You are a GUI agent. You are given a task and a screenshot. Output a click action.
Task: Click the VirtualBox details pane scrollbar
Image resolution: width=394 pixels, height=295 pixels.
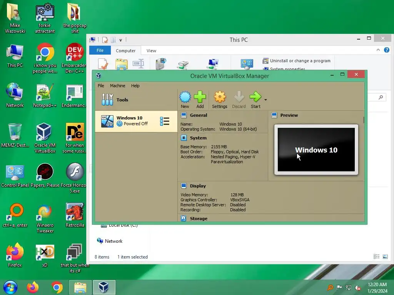364,120
